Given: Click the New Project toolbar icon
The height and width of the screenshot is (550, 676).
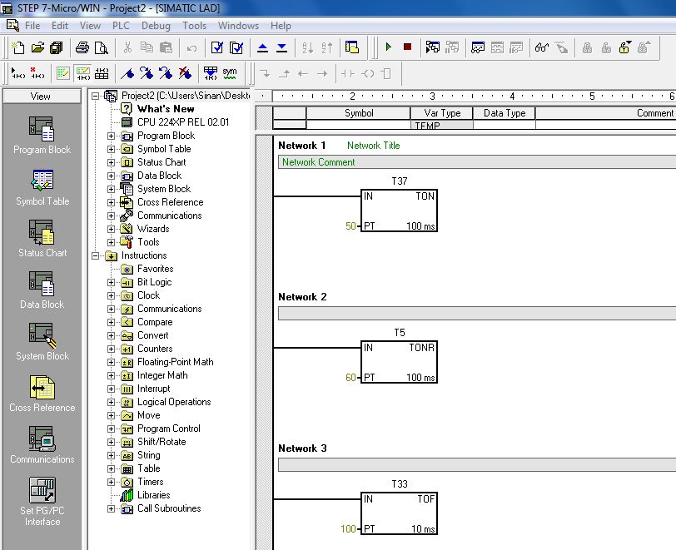Looking at the screenshot, I should tap(17, 47).
